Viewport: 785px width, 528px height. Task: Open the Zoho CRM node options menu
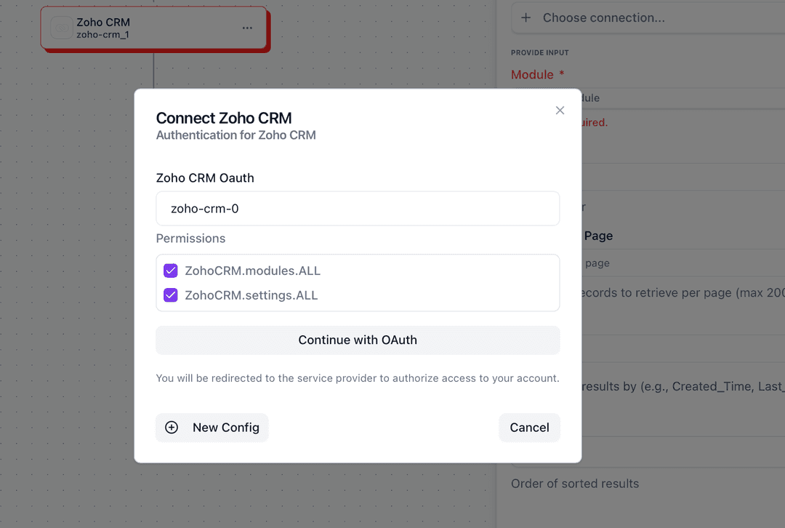click(x=247, y=28)
